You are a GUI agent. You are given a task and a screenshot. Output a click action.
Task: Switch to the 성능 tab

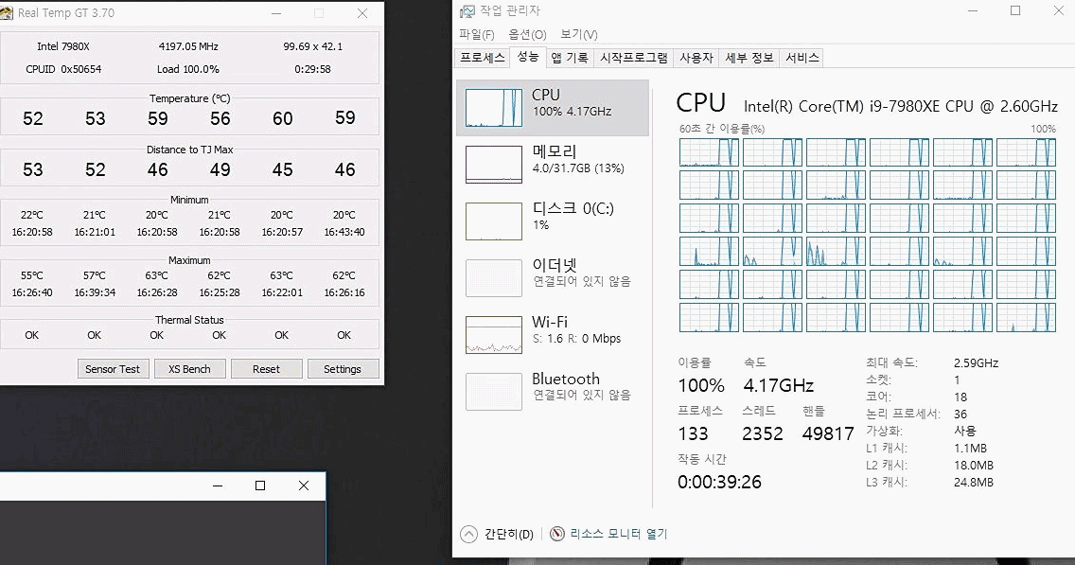click(527, 57)
